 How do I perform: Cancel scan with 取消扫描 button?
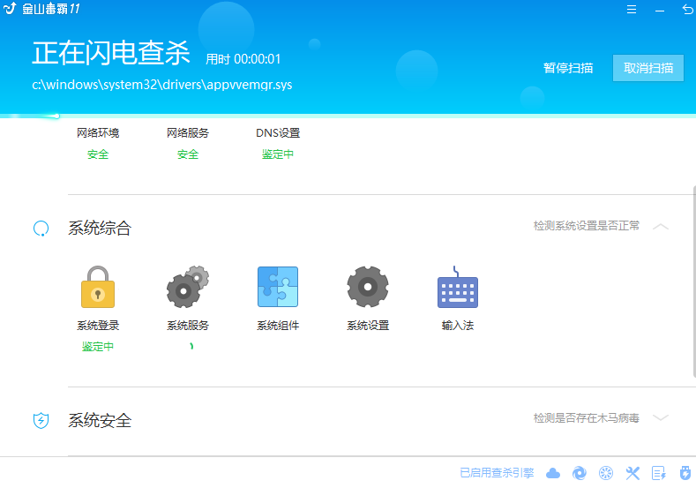coord(648,68)
